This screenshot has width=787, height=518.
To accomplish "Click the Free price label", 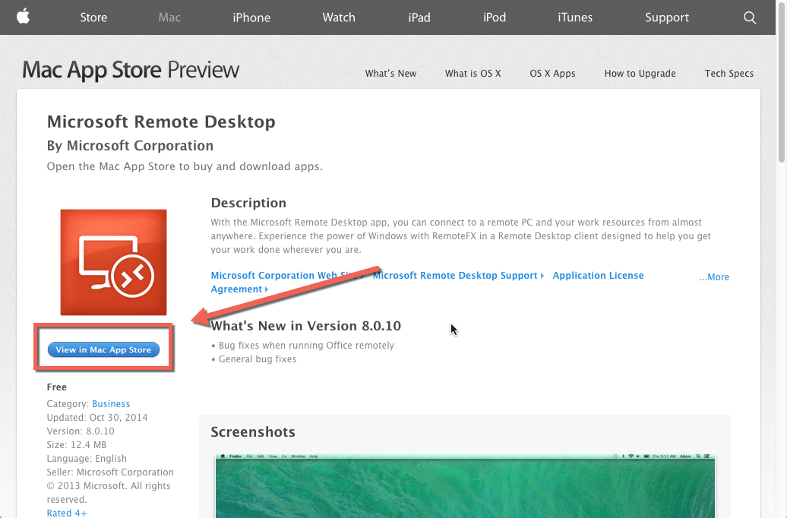I will coord(57,387).
